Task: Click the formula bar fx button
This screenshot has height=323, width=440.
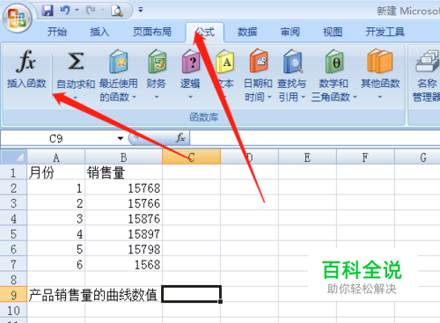Action: [x=180, y=138]
